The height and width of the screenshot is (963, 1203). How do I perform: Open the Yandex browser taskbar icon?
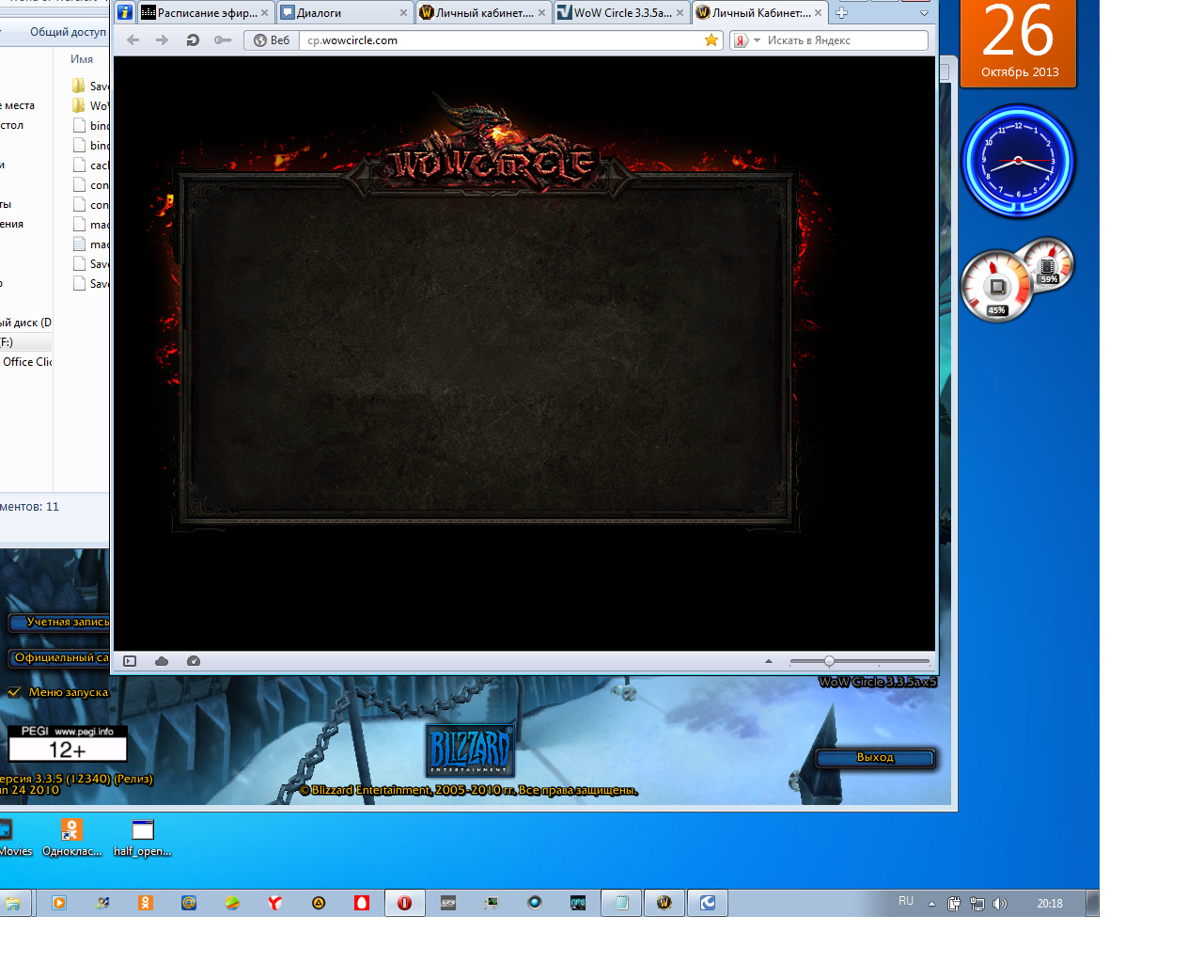275,903
